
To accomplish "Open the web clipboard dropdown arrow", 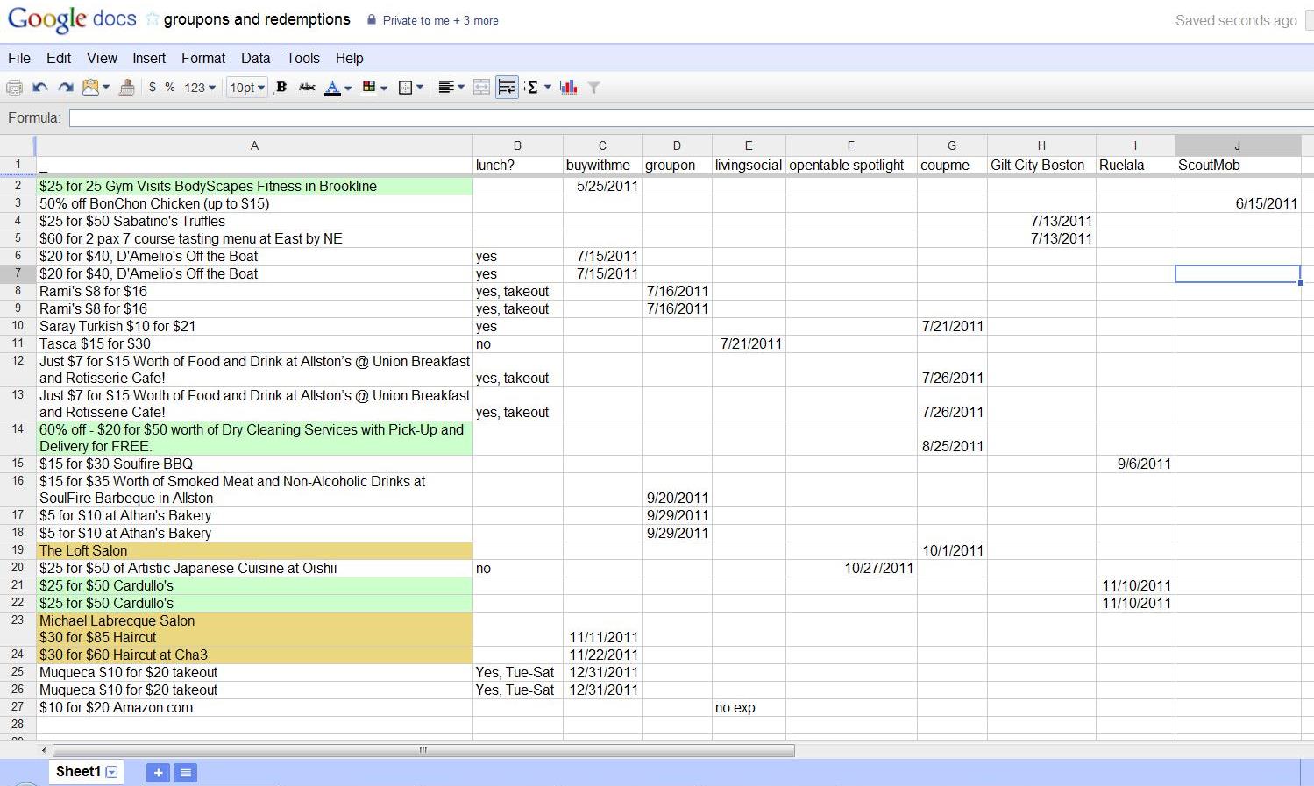I will [x=106, y=88].
